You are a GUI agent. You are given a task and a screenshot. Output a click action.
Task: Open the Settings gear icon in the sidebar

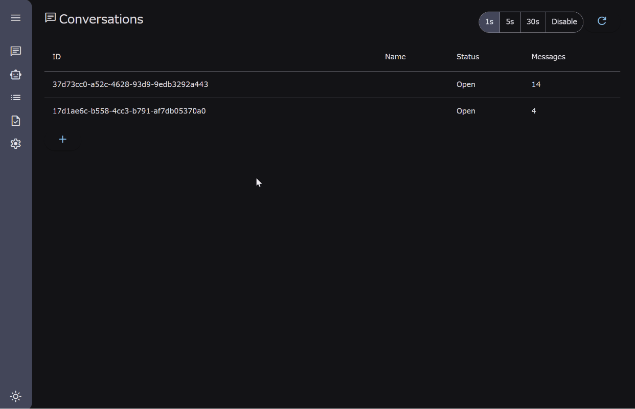(16, 144)
